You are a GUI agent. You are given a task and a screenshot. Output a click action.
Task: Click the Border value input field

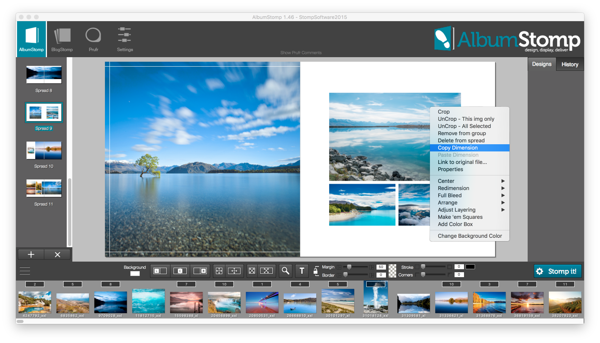tap(381, 275)
